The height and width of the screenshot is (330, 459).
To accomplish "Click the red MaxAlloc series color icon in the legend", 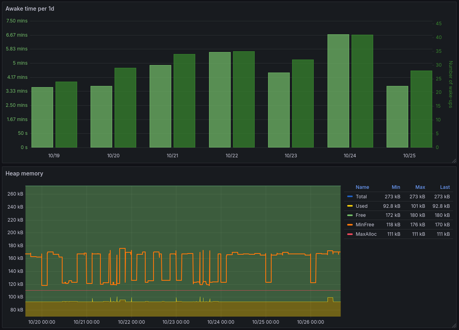I will (x=350, y=234).
